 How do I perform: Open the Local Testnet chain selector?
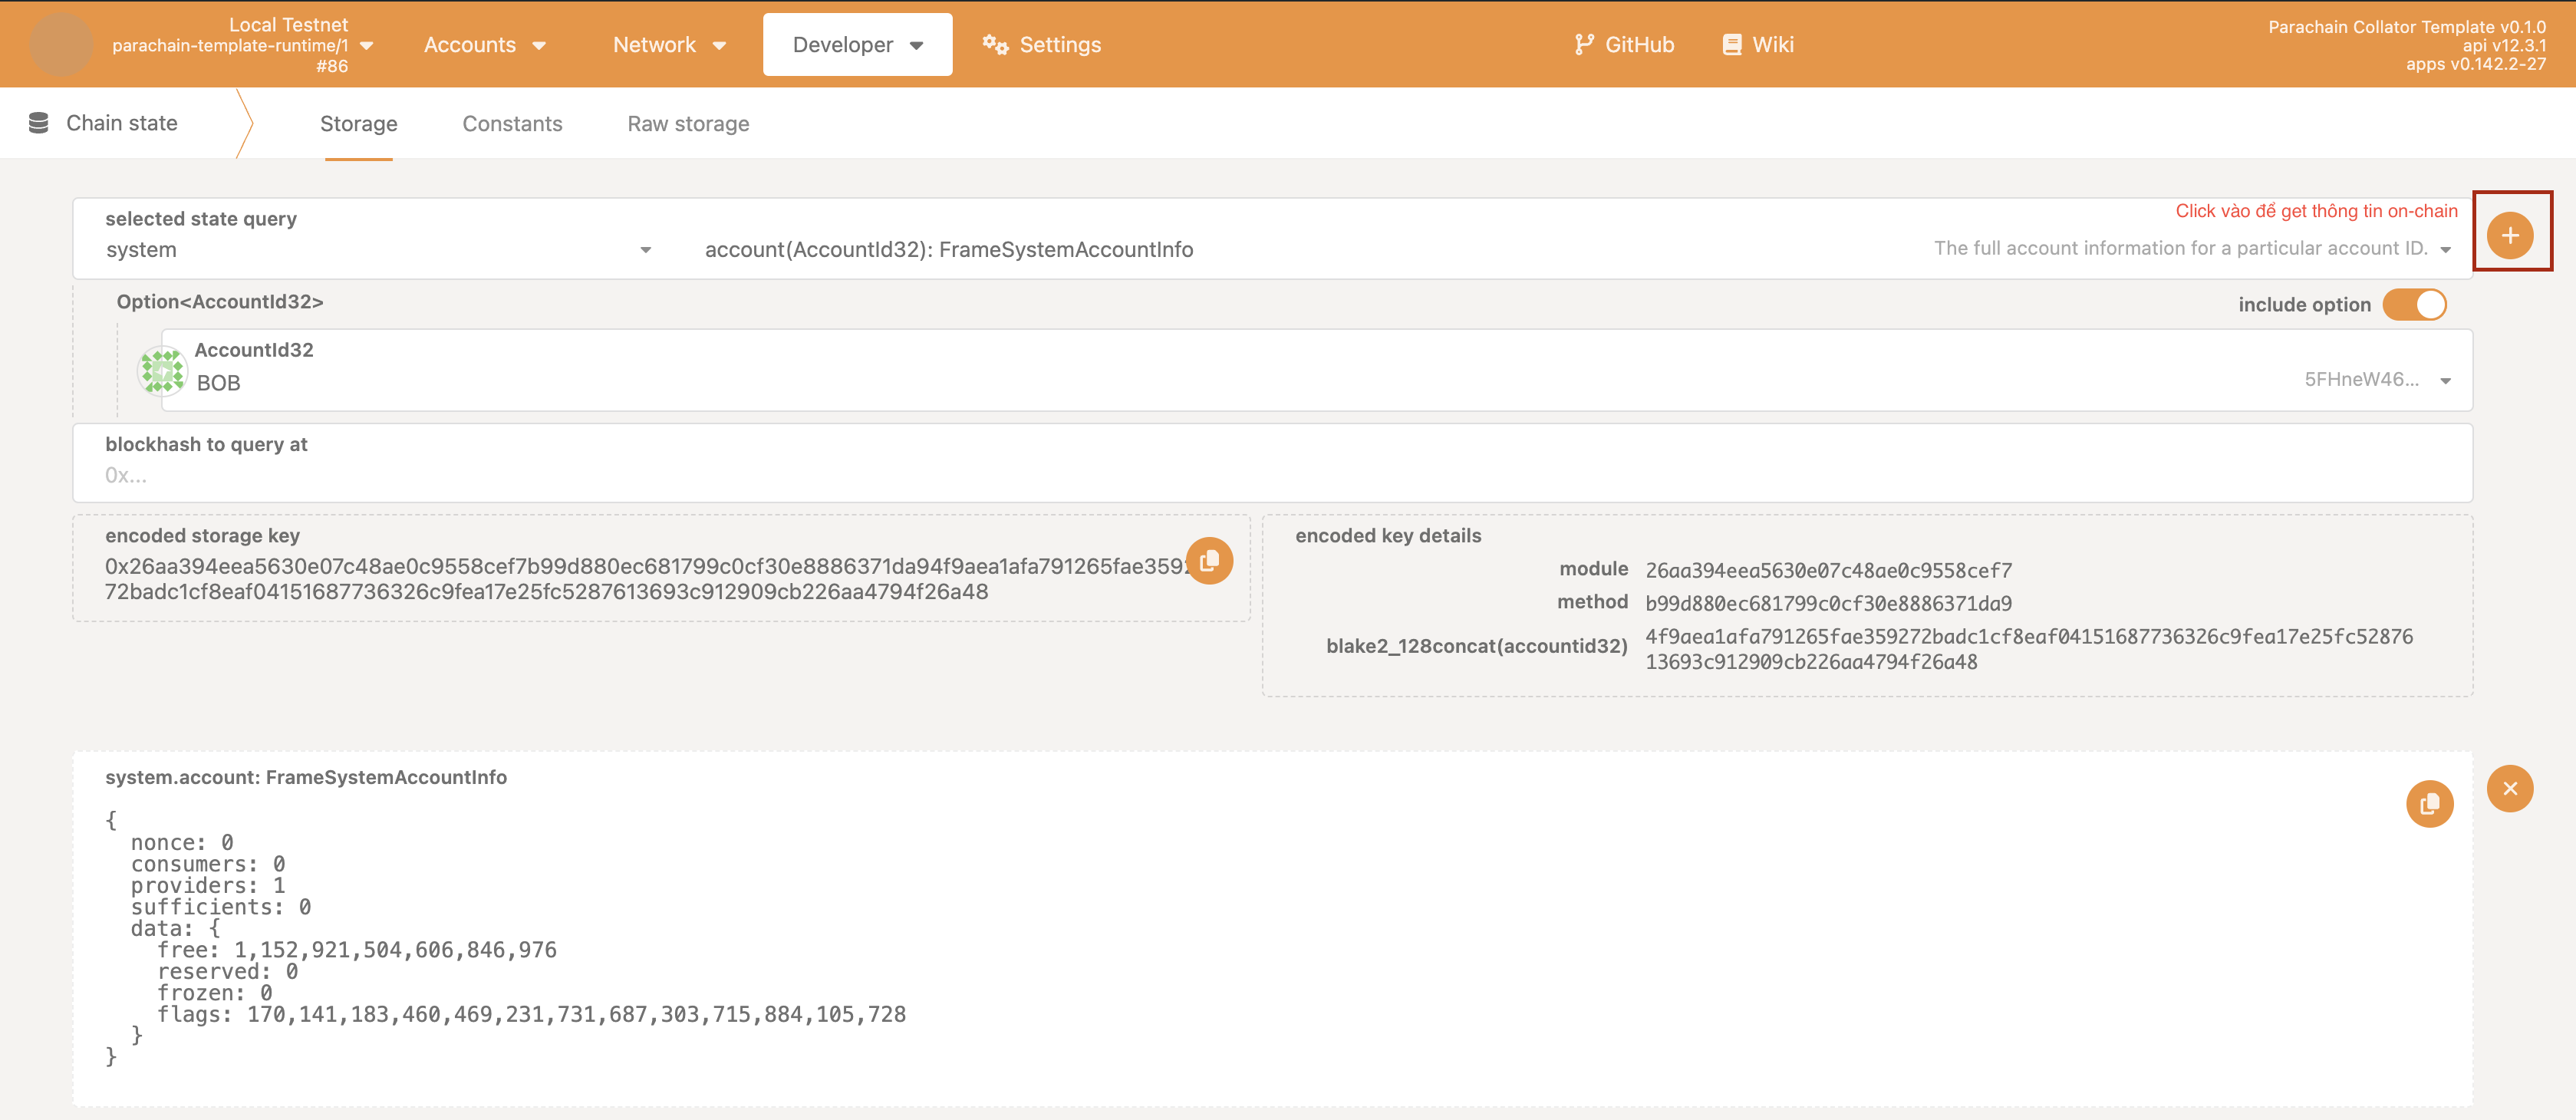(x=242, y=45)
